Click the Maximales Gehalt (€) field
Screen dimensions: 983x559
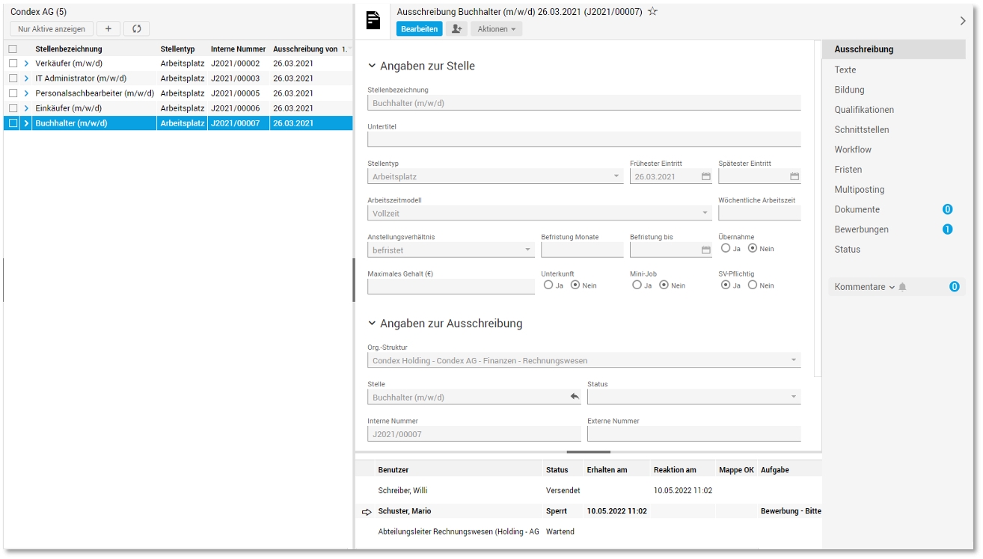451,287
